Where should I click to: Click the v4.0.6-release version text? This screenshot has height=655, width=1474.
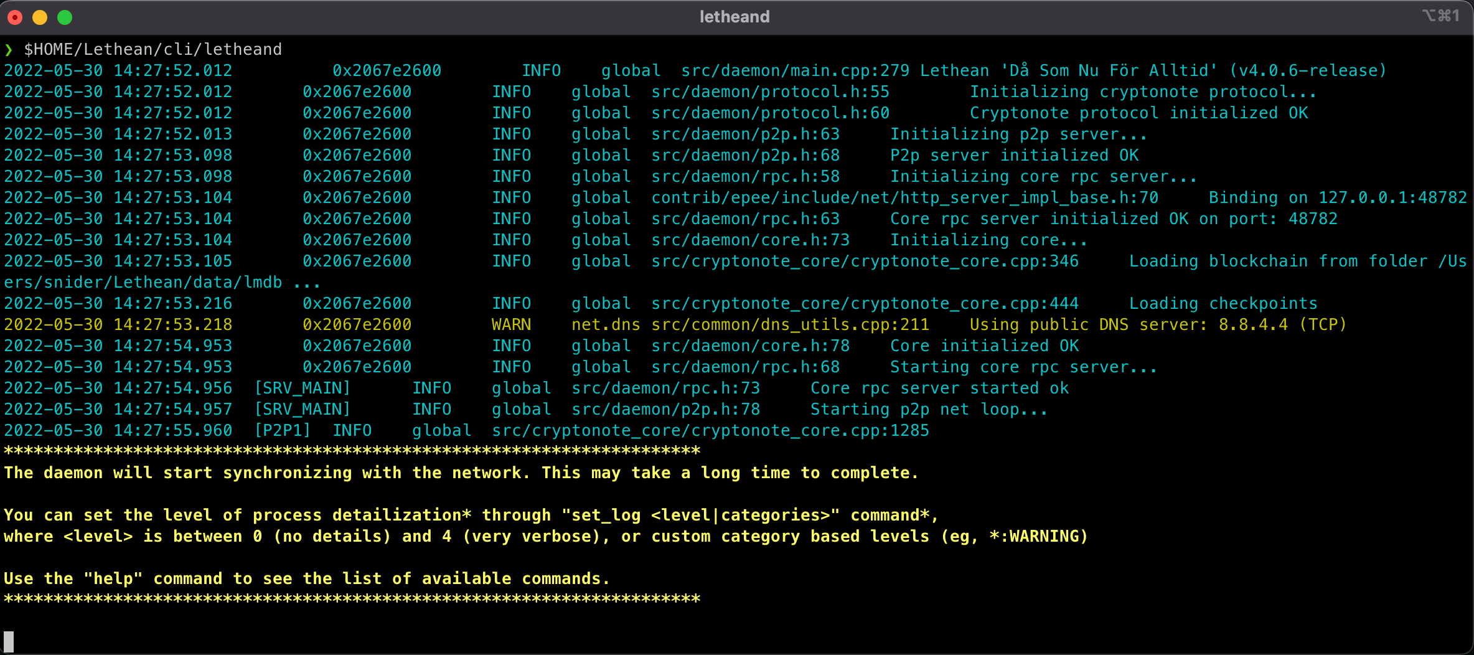tap(1308, 71)
